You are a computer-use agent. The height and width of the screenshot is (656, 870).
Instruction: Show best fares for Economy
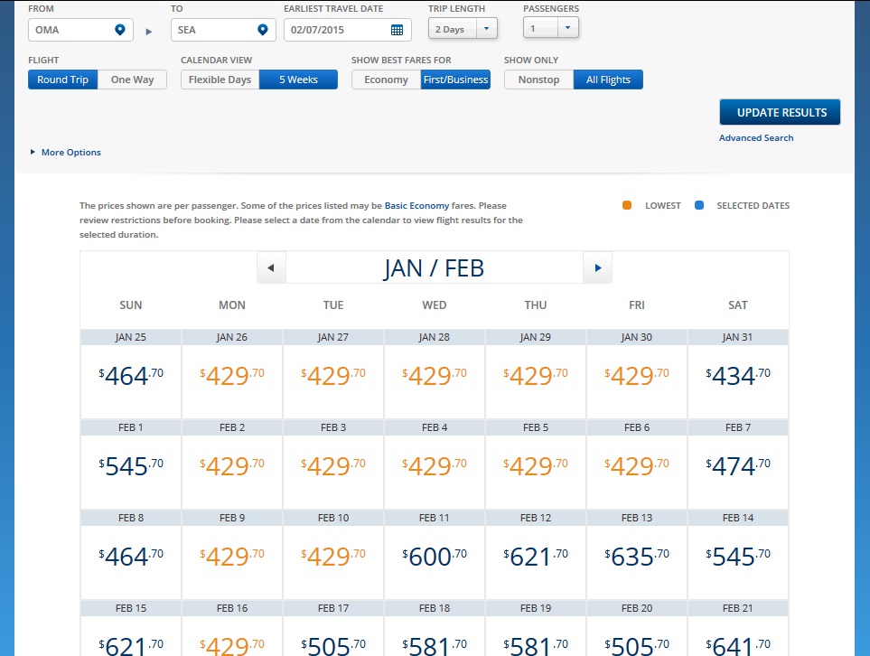pyautogui.click(x=386, y=80)
